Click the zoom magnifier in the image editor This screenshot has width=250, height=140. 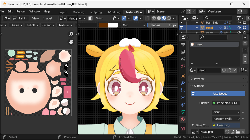(x=71, y=34)
